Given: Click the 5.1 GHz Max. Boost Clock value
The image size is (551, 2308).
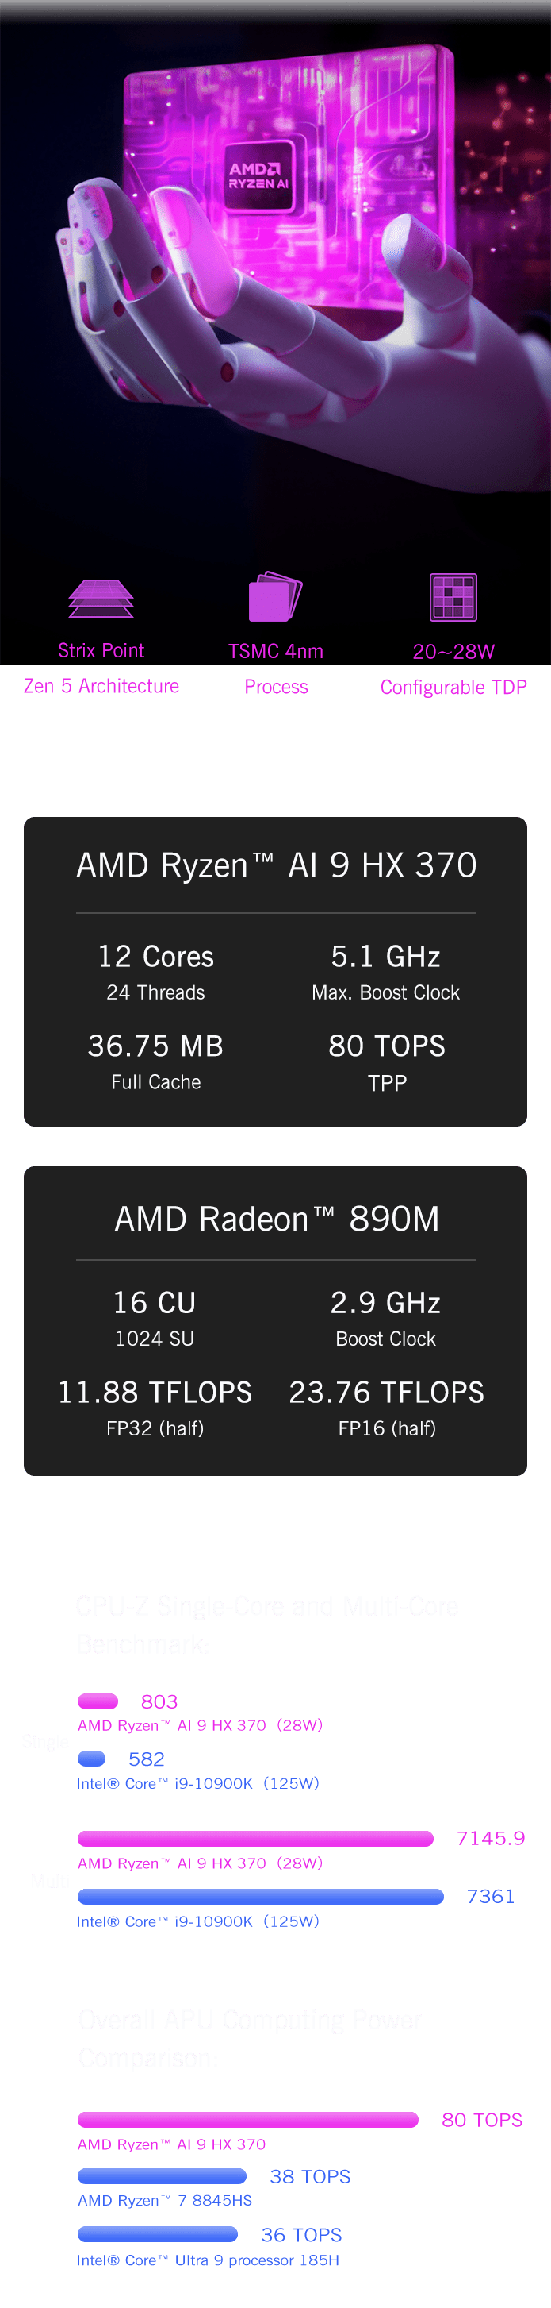Looking at the screenshot, I should (x=385, y=957).
